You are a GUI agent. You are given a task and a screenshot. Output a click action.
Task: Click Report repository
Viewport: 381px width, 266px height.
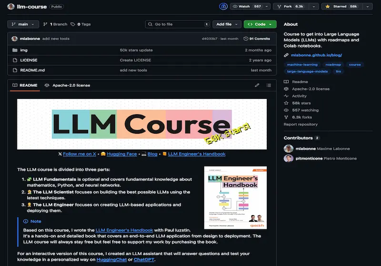pos(301,124)
